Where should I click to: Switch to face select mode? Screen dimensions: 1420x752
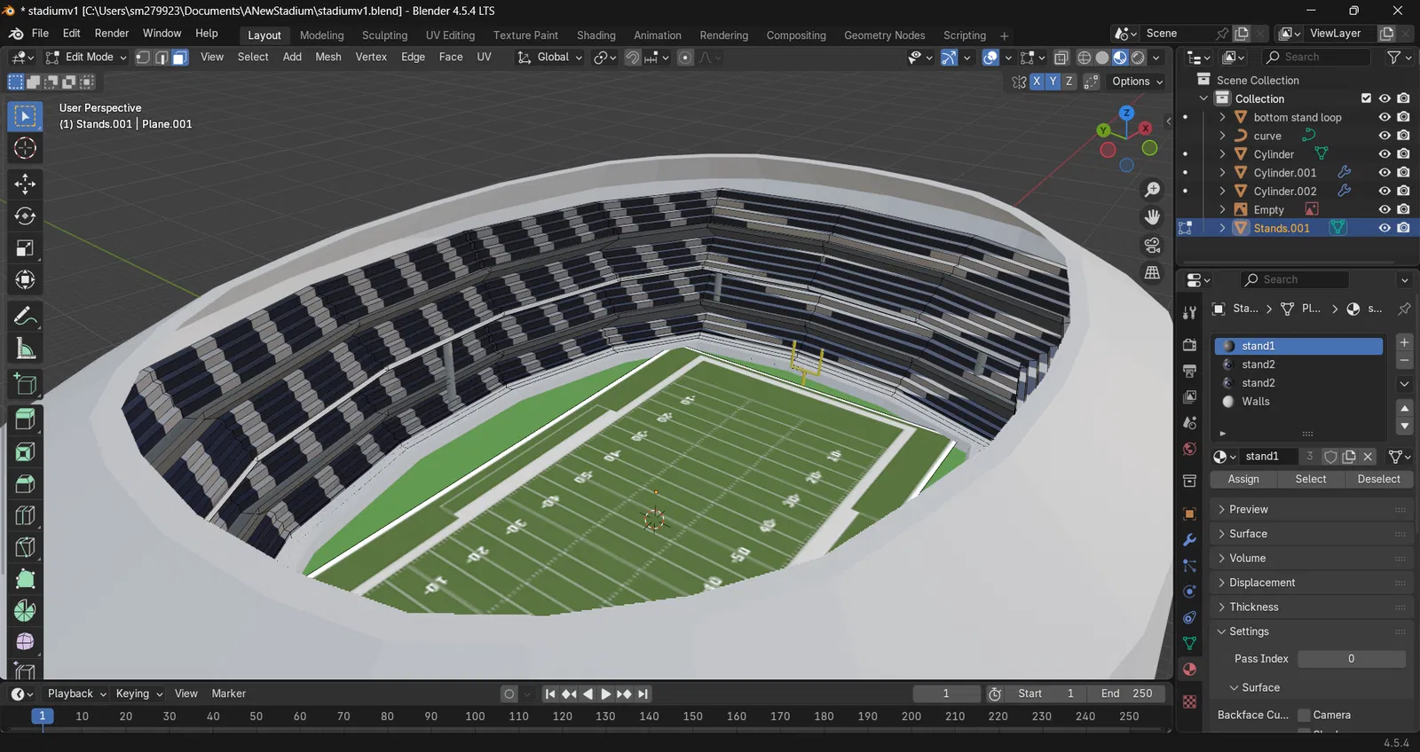tap(179, 58)
